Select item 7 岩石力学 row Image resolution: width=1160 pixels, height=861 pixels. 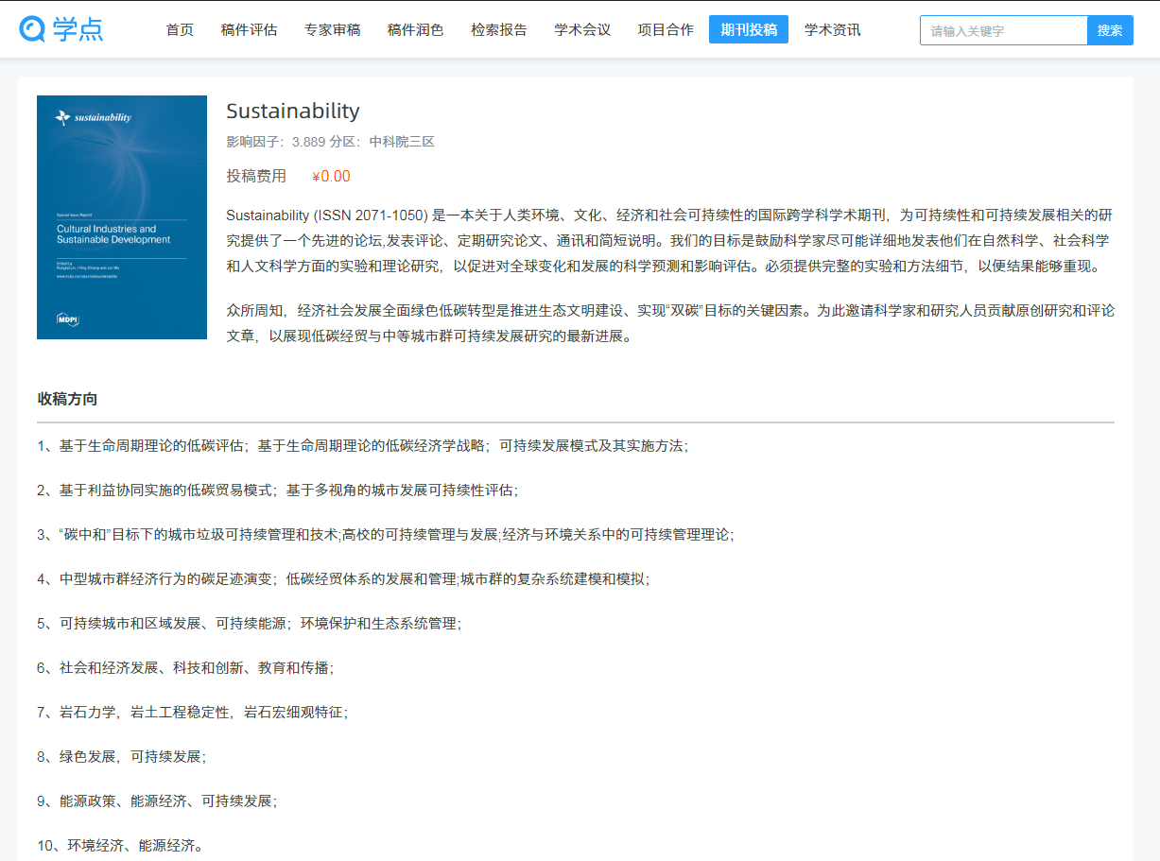[193, 712]
